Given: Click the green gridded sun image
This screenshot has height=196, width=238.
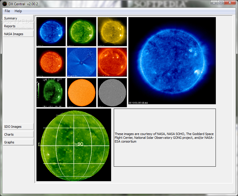Looking at the screenshot, I should [74, 145].
